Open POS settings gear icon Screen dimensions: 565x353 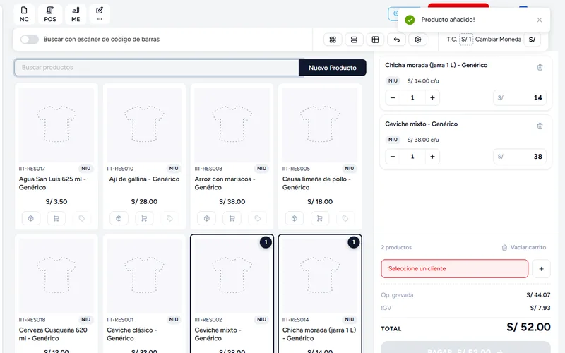tap(417, 40)
